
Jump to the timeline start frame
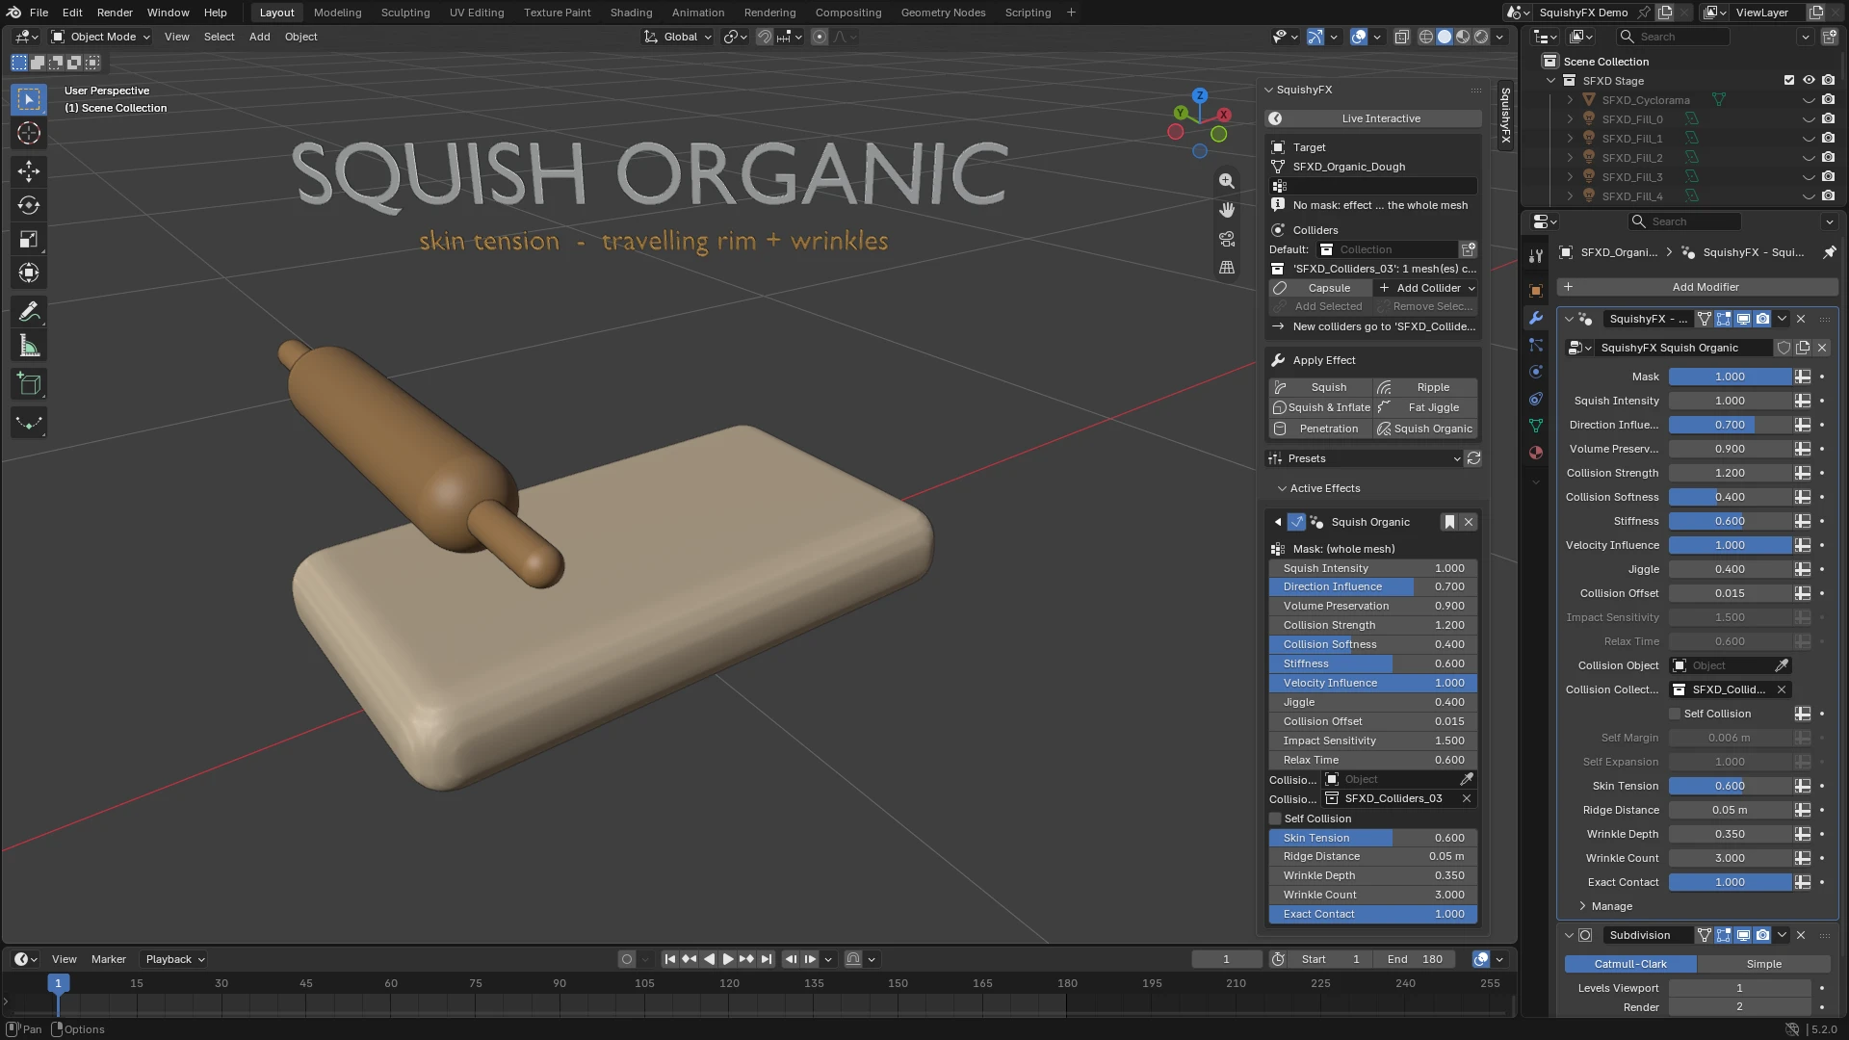coord(670,959)
